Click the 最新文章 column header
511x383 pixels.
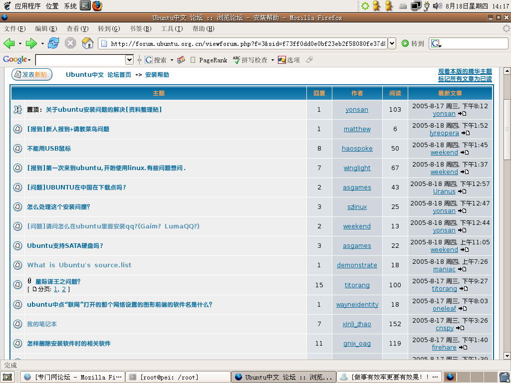(450, 93)
